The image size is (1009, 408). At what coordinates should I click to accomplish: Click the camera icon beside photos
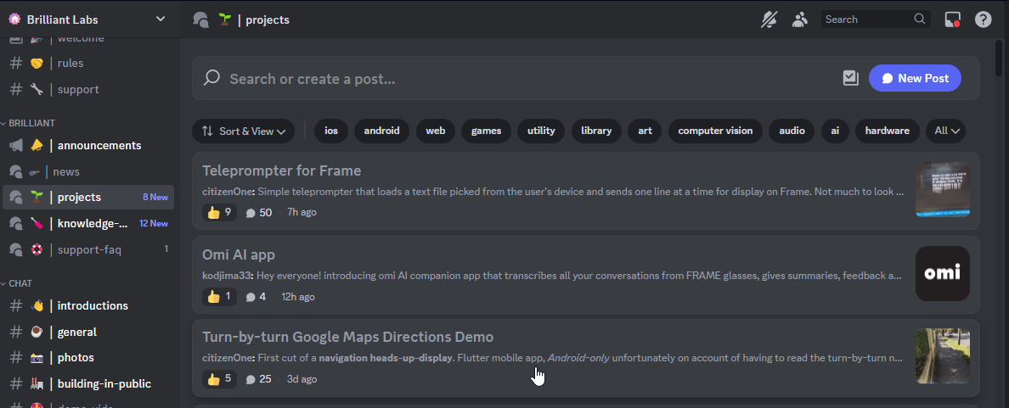37,358
